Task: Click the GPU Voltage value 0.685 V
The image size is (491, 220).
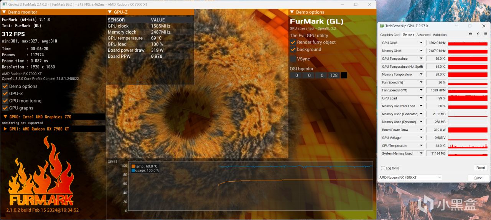Action: (x=436, y=138)
